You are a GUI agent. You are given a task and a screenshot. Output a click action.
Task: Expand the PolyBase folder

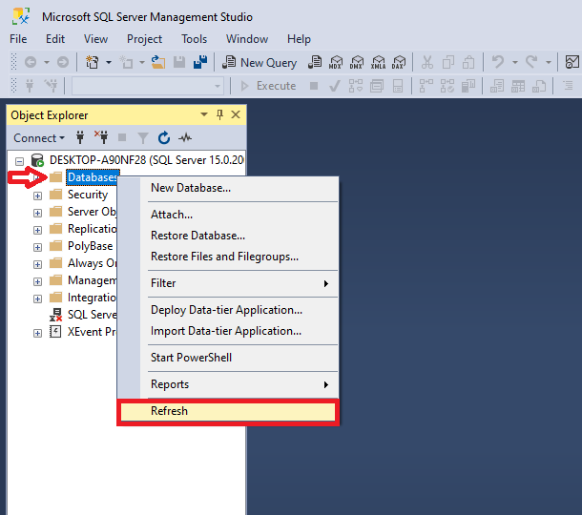[37, 247]
